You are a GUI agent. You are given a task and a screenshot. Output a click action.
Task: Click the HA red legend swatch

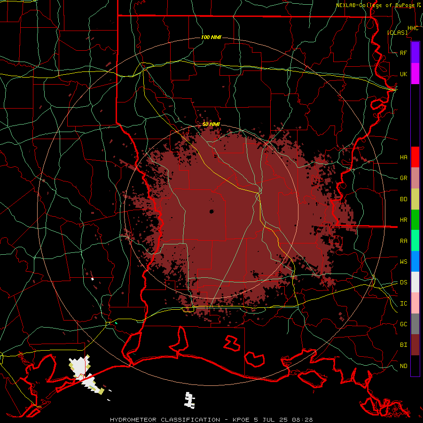[415, 157]
